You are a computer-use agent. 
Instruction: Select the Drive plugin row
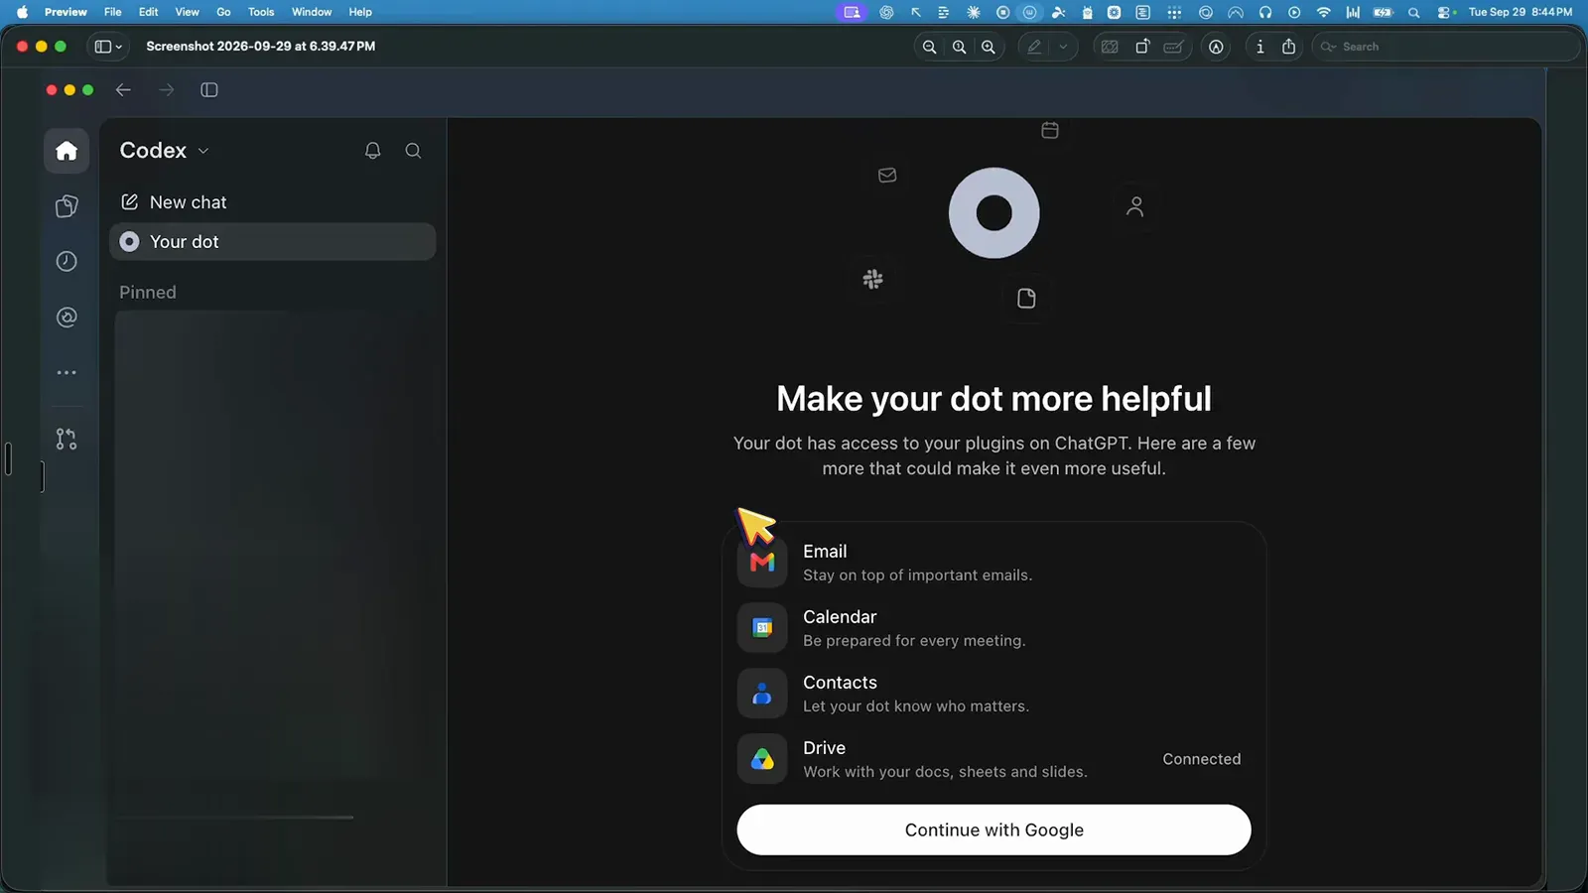[993, 759]
